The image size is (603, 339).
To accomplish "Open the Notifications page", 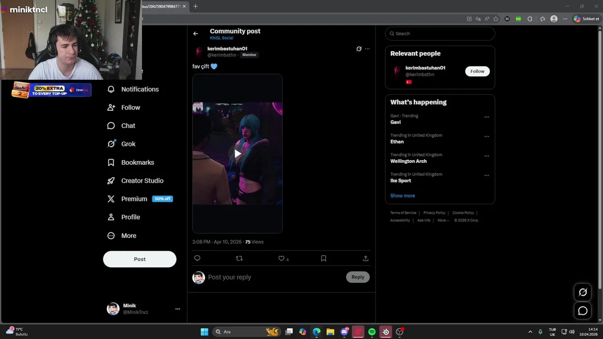I will 133,89.
